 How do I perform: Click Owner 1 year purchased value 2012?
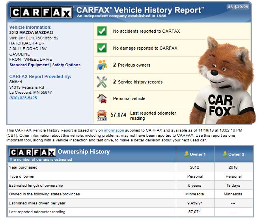coord(195,167)
